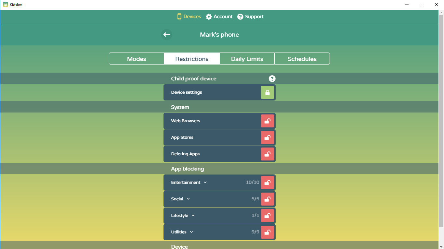This screenshot has width=444, height=249.
Task: Click the App Stores label
Action: (x=182, y=137)
